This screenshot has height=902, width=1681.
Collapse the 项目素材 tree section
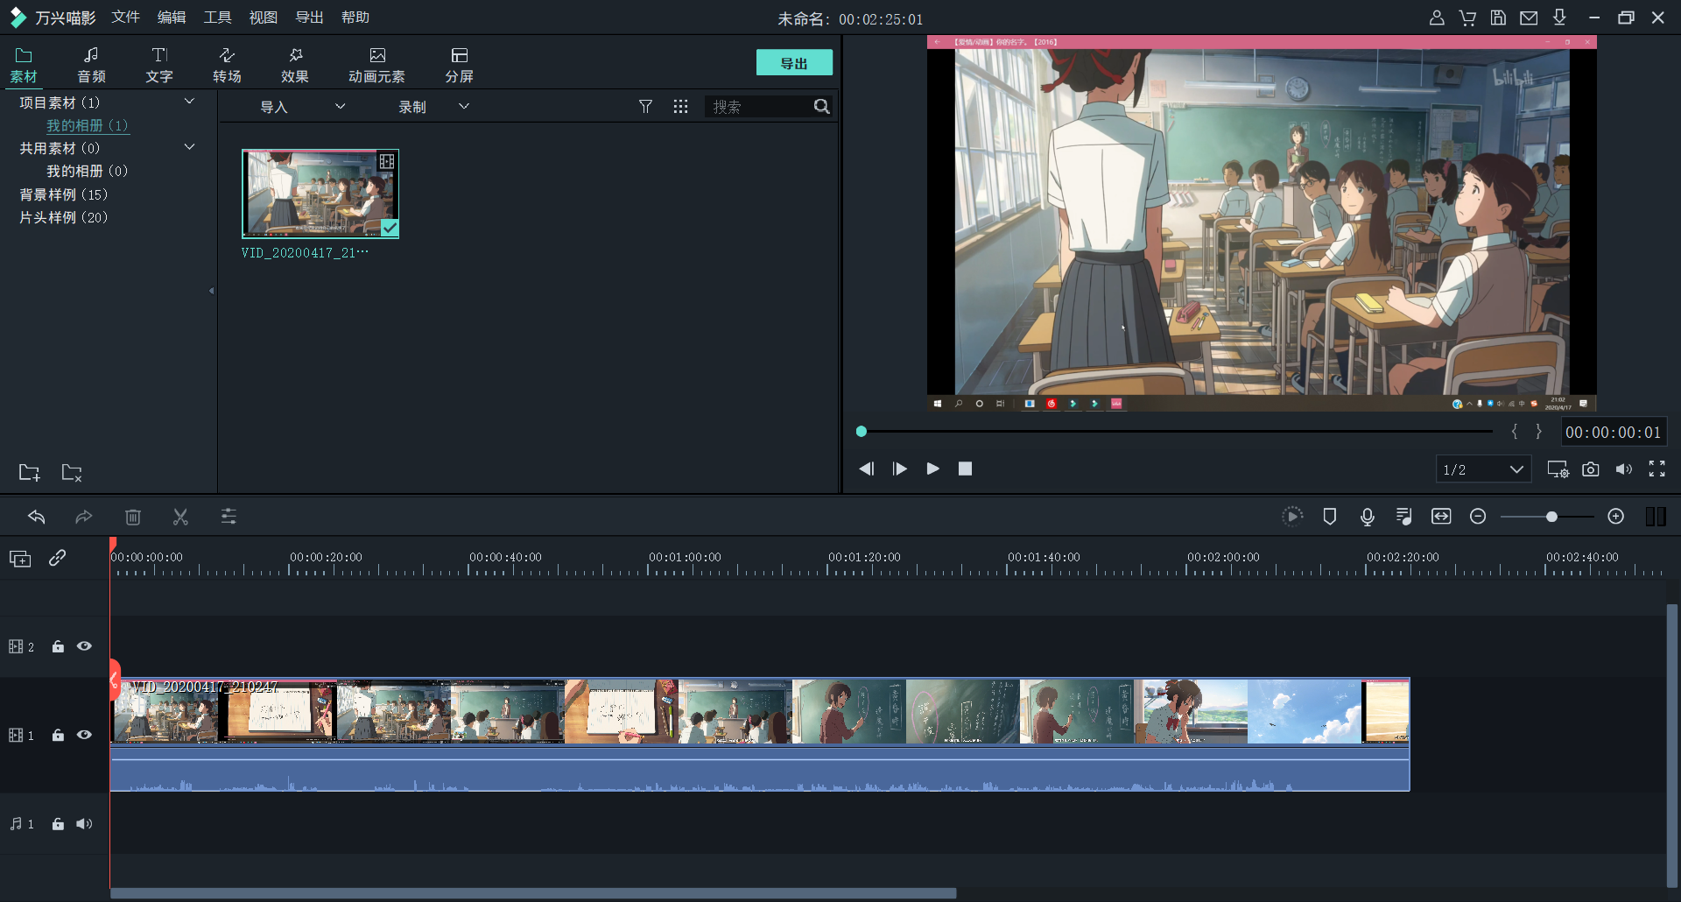click(189, 102)
